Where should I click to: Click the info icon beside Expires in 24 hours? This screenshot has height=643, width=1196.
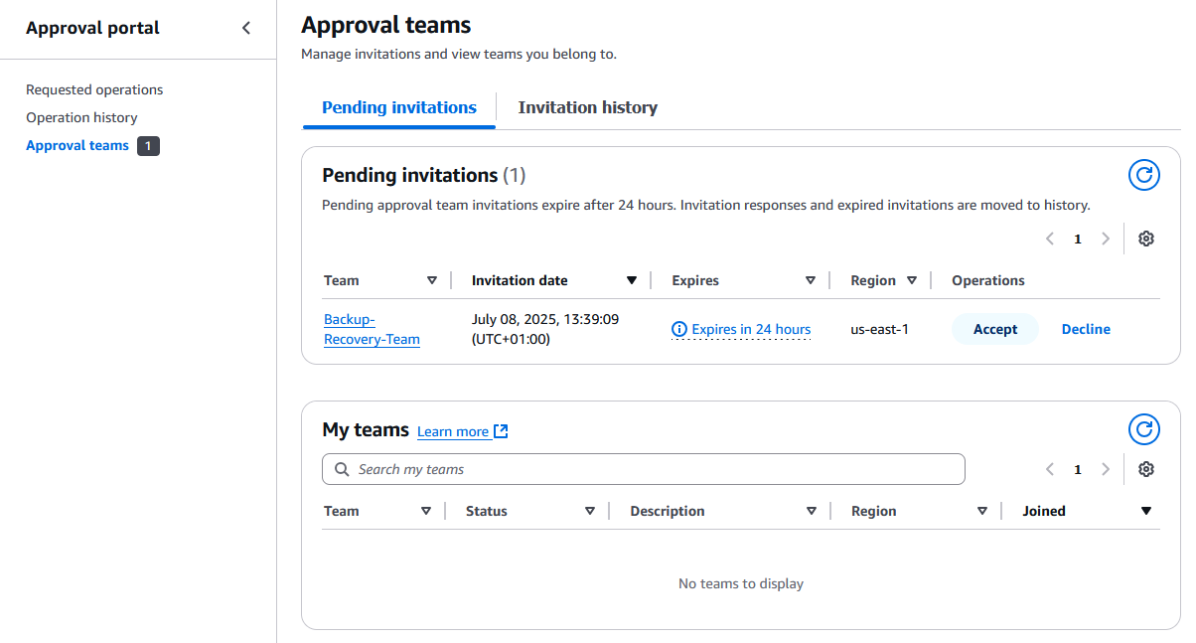click(679, 328)
